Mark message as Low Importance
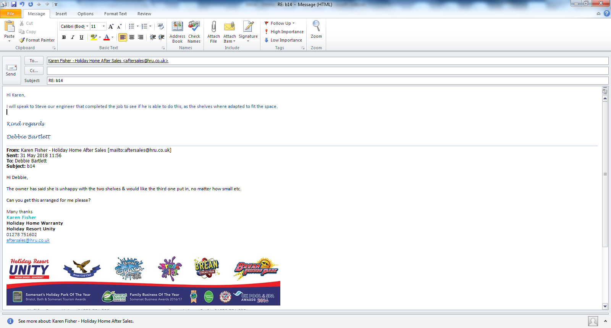 pyautogui.click(x=283, y=40)
